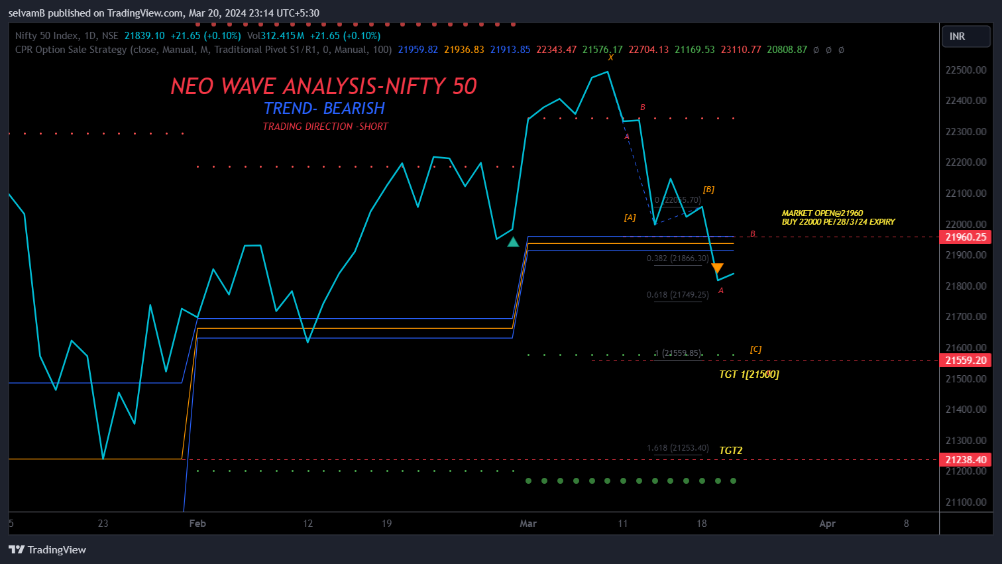
Task: Select the orange X wave label at the peak
Action: [x=610, y=58]
